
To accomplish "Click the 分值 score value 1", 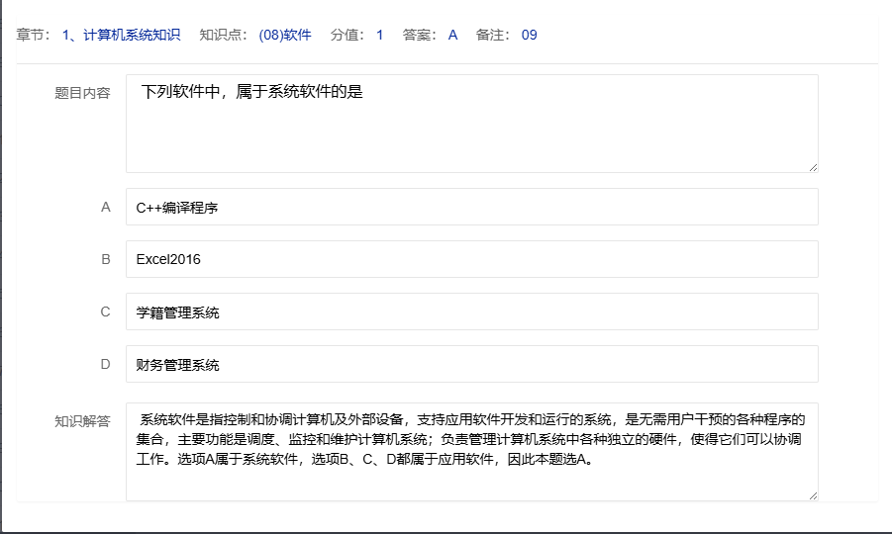I will coord(379,36).
